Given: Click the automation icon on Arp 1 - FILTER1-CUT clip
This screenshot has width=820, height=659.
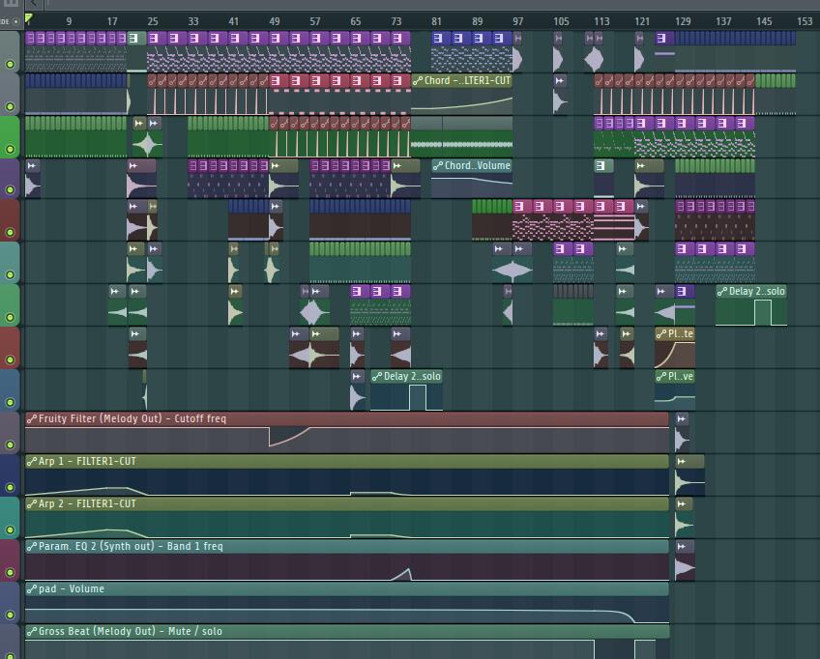Looking at the screenshot, I should [x=32, y=462].
